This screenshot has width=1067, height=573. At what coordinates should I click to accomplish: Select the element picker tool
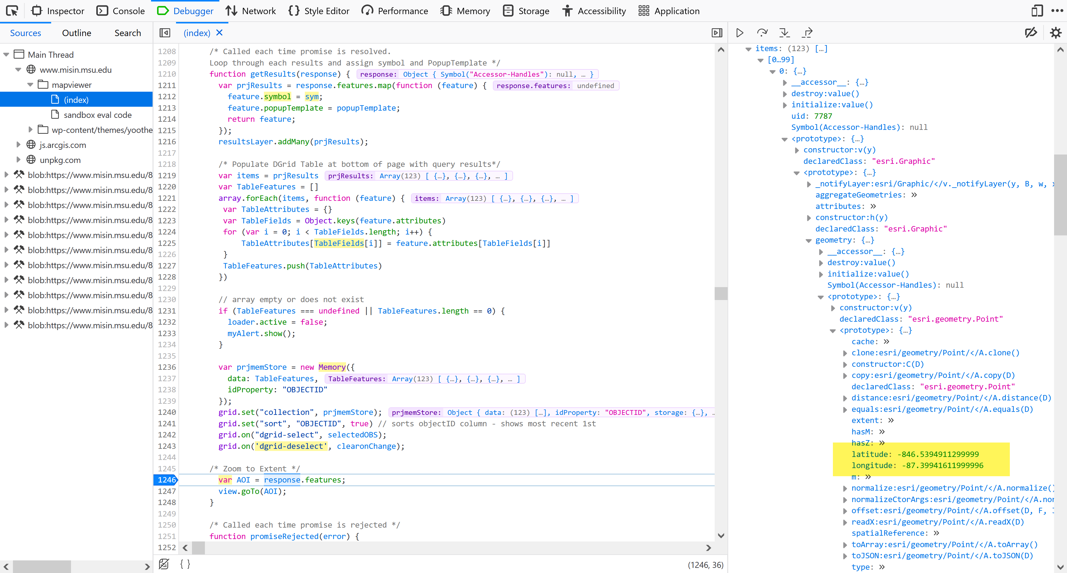(x=12, y=11)
